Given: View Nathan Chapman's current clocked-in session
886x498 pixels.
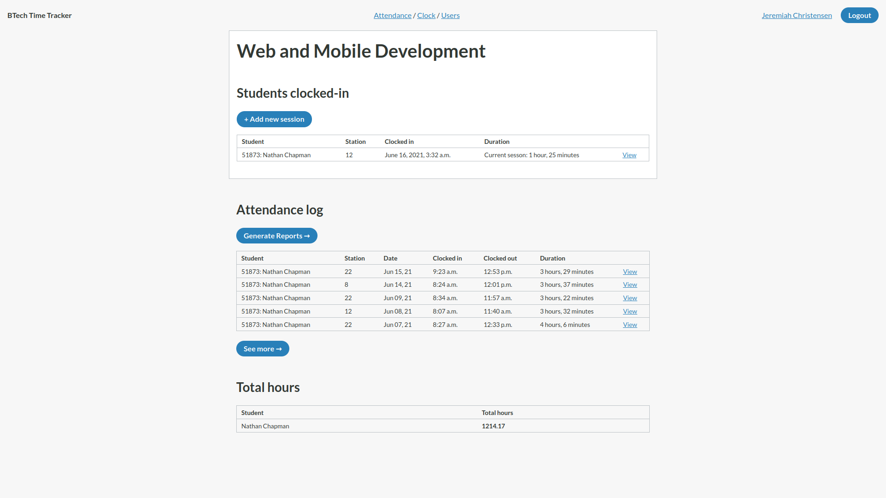Looking at the screenshot, I should tap(629, 155).
